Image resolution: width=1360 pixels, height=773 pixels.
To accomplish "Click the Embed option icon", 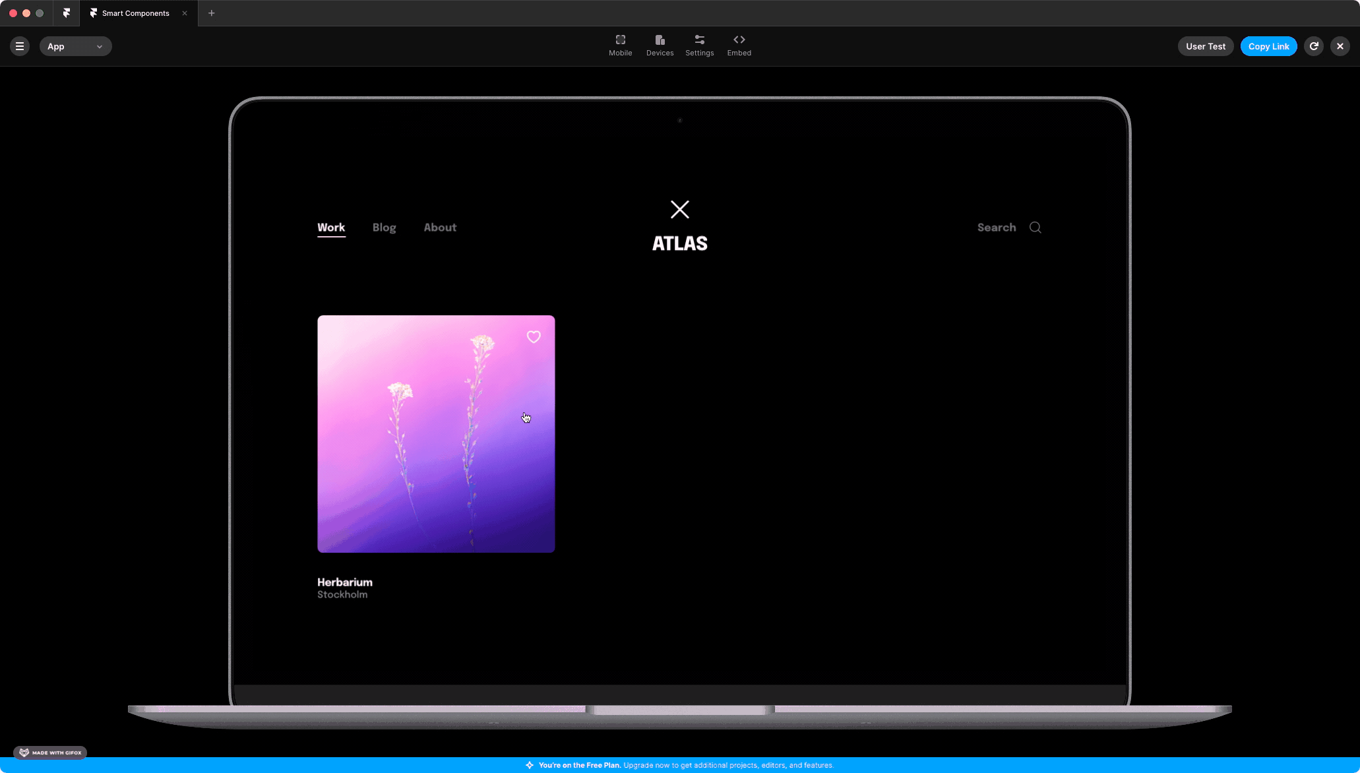I will pos(739,39).
